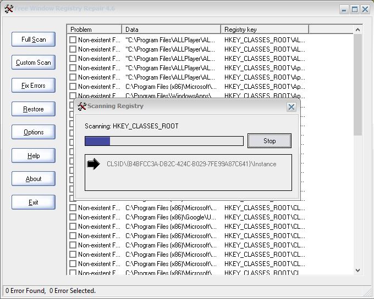
Task: Tick the checkbox for the WindowsApps row
Action: click(x=73, y=95)
